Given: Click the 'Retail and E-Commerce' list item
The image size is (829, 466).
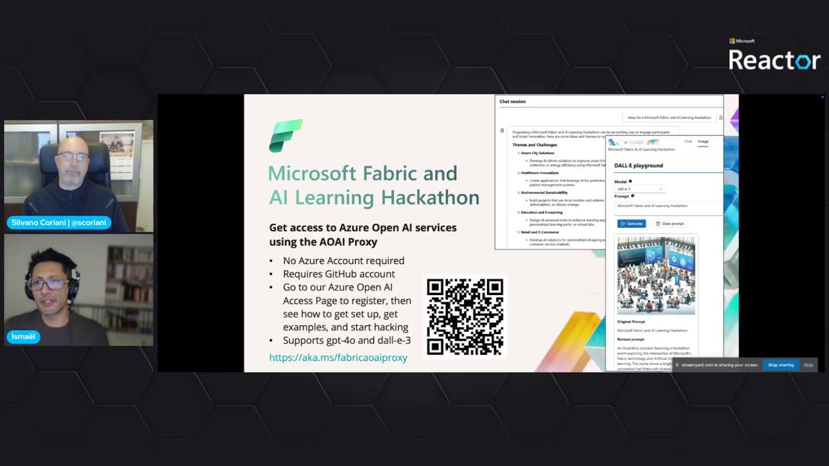Looking at the screenshot, I should 539,232.
